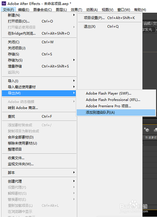Open the 文件(F) menu
The width and height of the screenshot is (157, 217).
coord(8,10)
